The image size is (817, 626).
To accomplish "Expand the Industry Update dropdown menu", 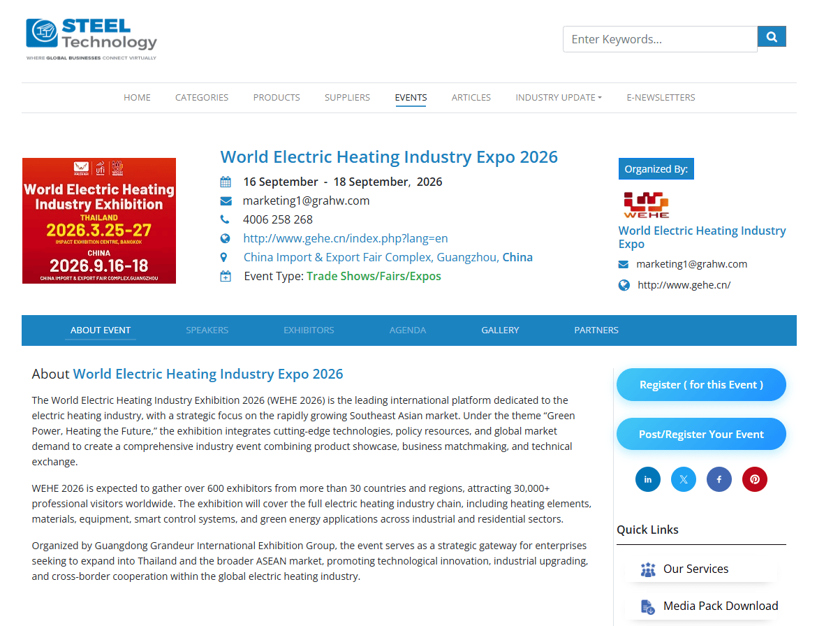I will click(x=559, y=98).
